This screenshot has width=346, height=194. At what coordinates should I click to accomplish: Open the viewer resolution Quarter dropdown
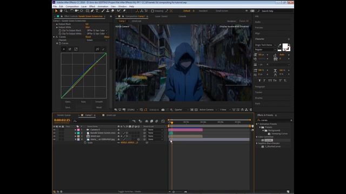coord(182,109)
